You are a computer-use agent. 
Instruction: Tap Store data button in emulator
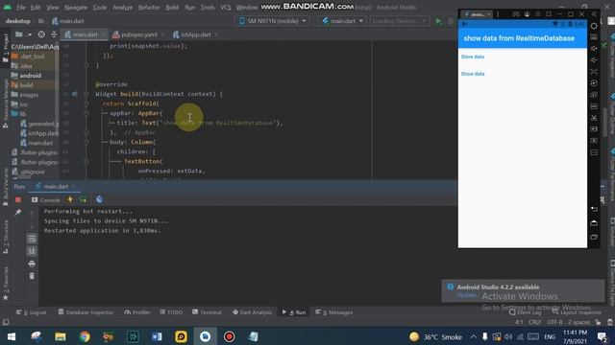473,57
